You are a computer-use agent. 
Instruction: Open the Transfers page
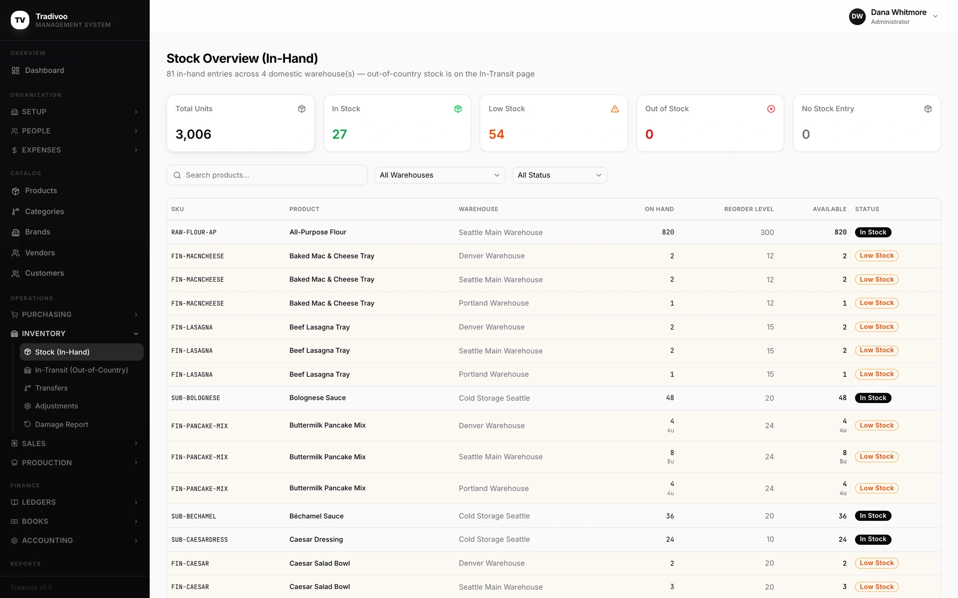81,388
